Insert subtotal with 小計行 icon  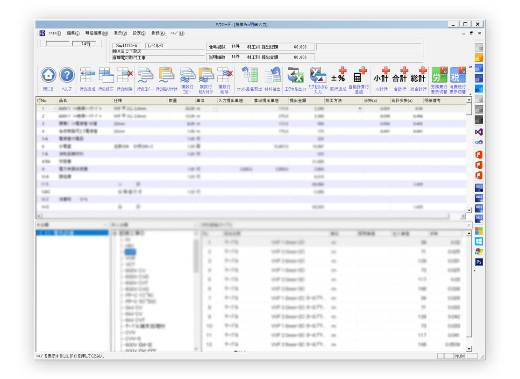click(x=381, y=76)
